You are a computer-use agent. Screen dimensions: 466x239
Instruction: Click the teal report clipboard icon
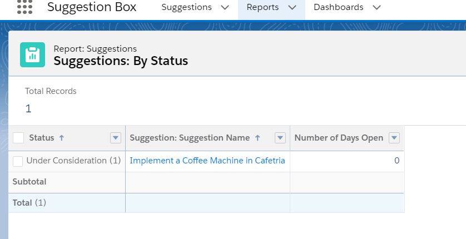click(x=32, y=54)
